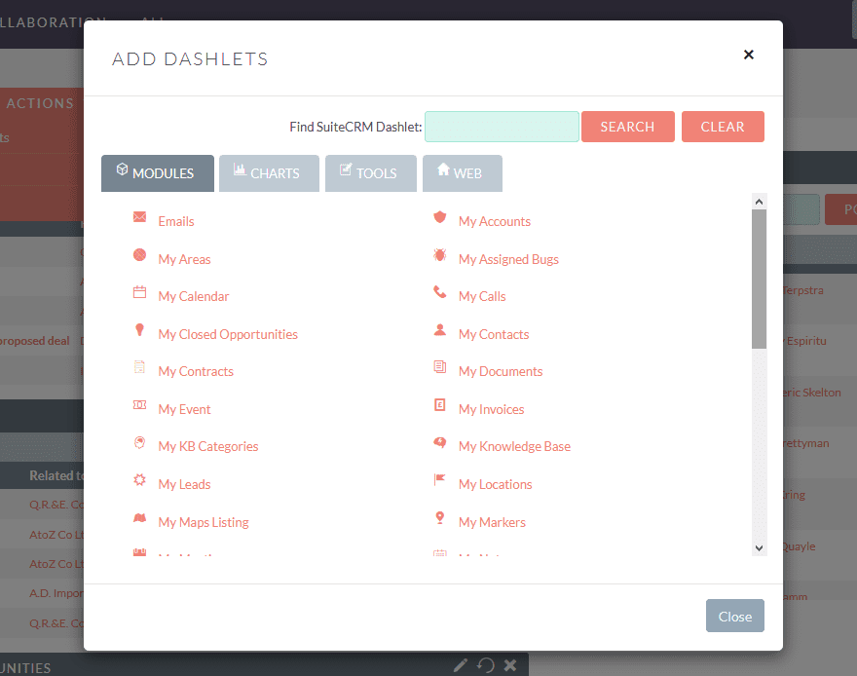This screenshot has width=857, height=676.
Task: Add the My Documents dashlet
Action: pos(501,371)
